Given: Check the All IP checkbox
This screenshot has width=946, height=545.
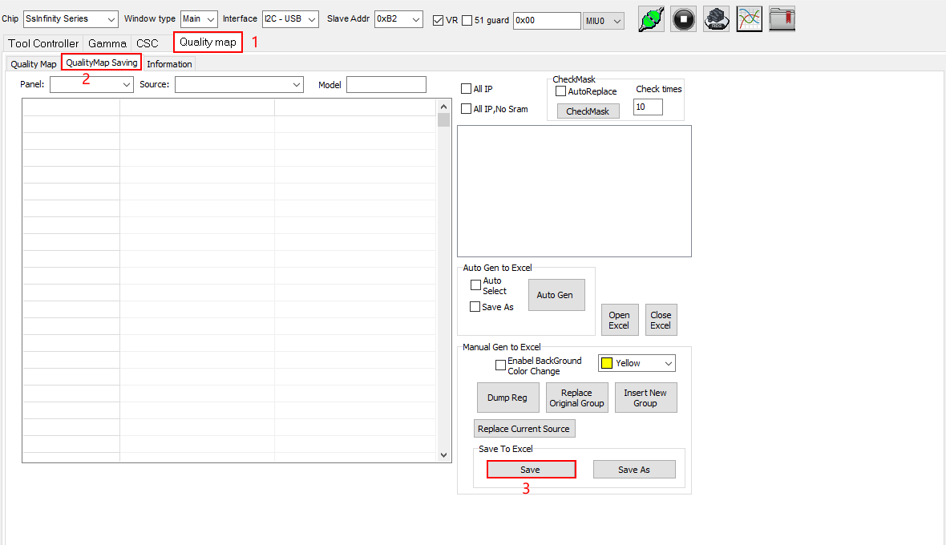Looking at the screenshot, I should pyautogui.click(x=466, y=89).
